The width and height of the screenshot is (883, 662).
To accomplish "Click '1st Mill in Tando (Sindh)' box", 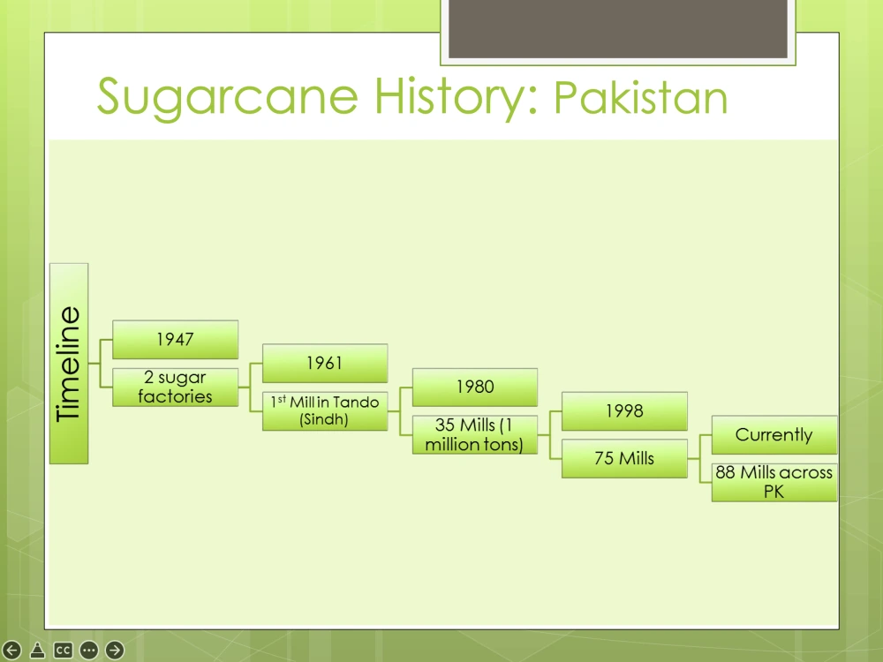I will (325, 411).
